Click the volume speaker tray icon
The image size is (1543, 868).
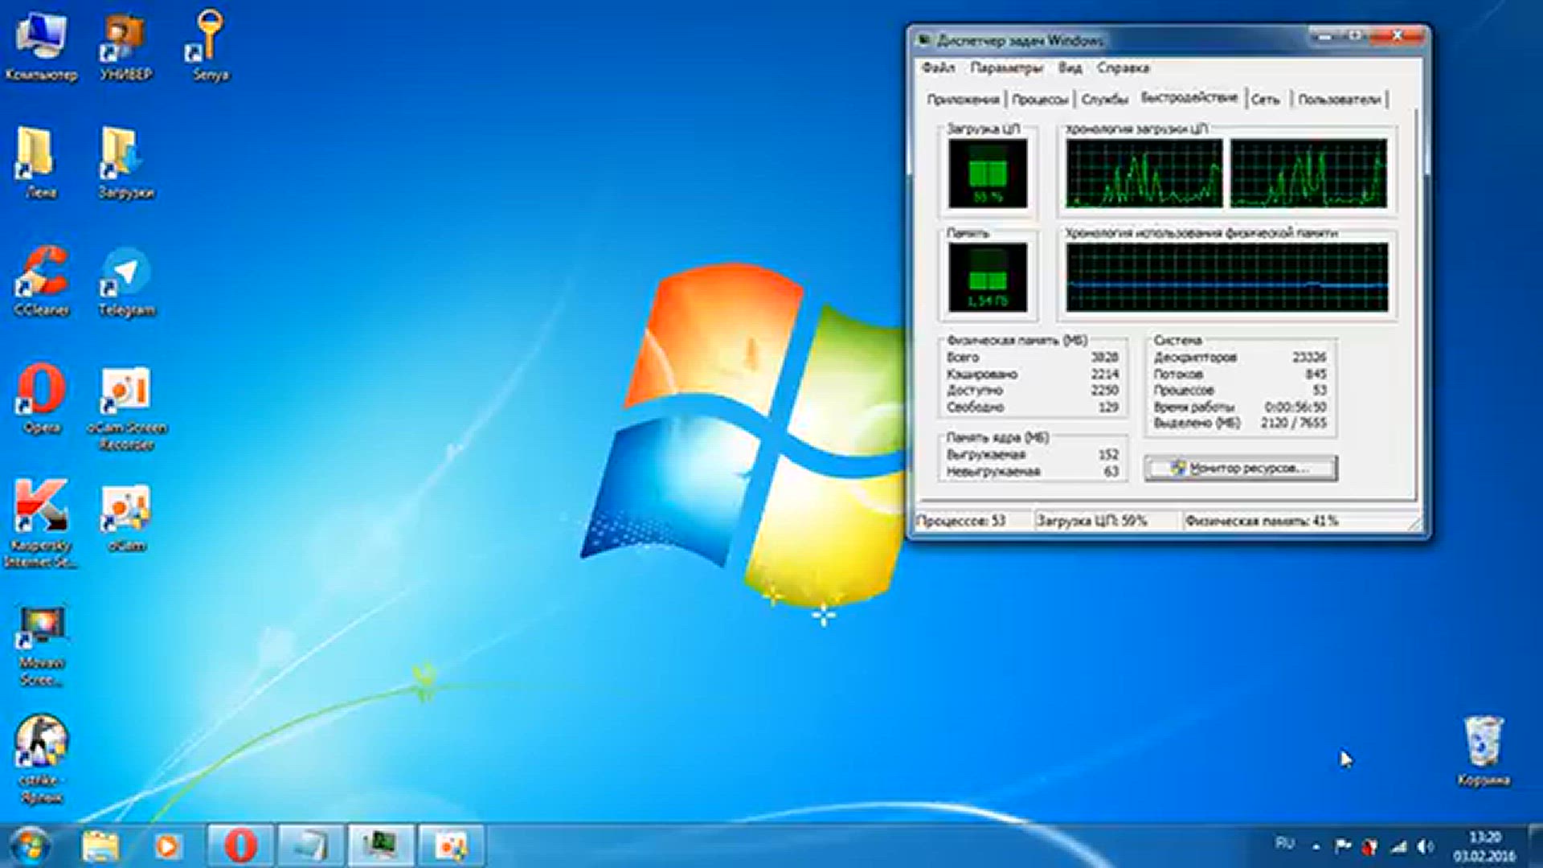point(1425,846)
